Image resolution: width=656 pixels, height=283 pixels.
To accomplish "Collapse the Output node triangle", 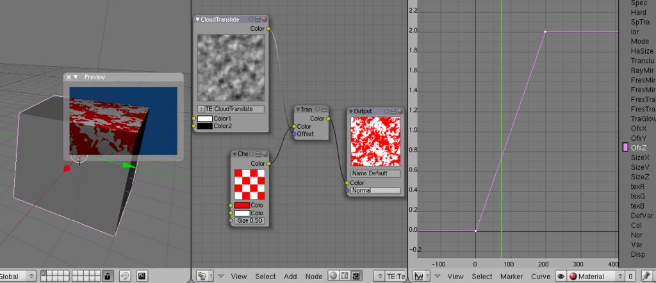I will pos(351,111).
